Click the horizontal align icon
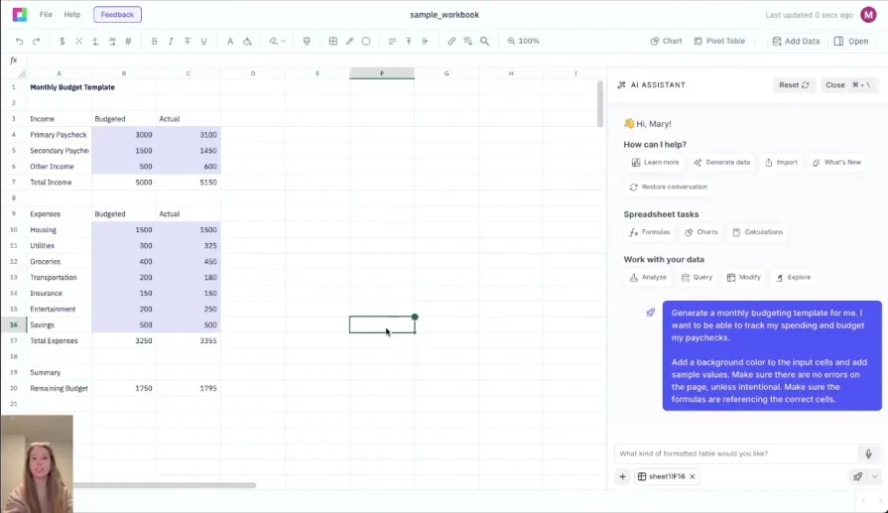Screen dimensions: 888x513 tap(392, 42)
